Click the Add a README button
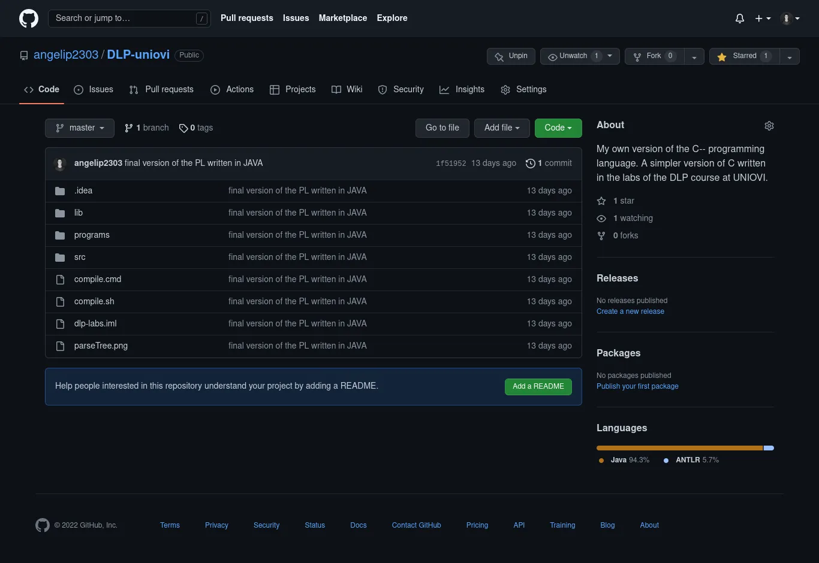Viewport: 819px width, 563px height. click(538, 387)
